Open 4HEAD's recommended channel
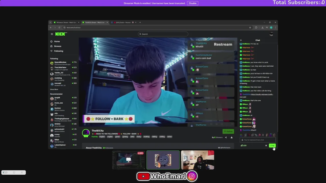Viewport: 326px width, 183px height. (63, 125)
